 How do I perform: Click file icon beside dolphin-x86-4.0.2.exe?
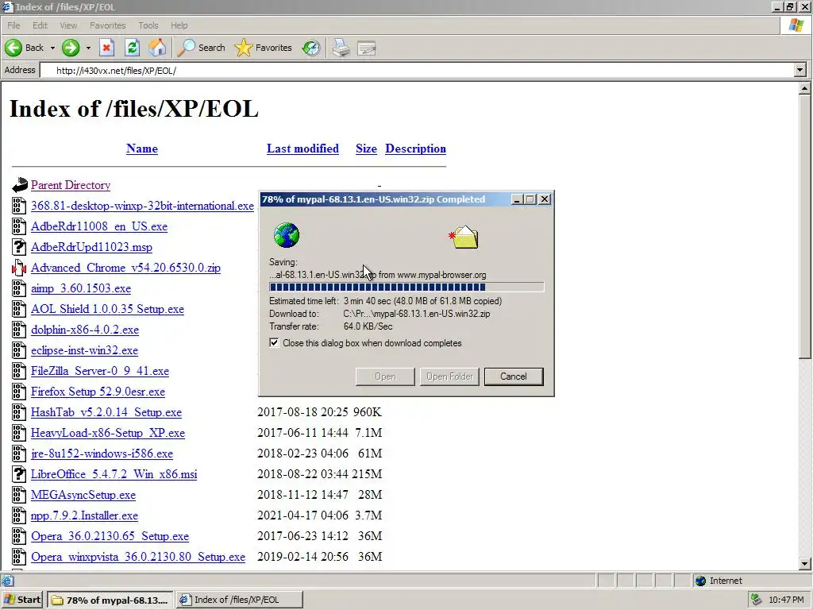coord(19,330)
